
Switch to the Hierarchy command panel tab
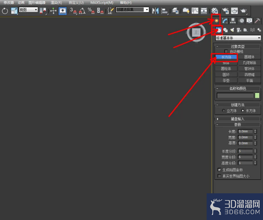pyautogui.click(x=233, y=21)
